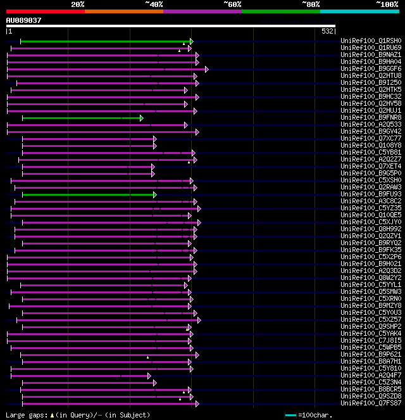405x420 pixels.
Task: Select the UniRef100_B9P621 entry
Action: 371,354
